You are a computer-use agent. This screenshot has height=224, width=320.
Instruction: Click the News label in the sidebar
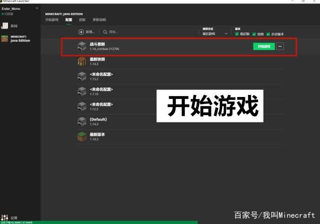click(x=14, y=26)
